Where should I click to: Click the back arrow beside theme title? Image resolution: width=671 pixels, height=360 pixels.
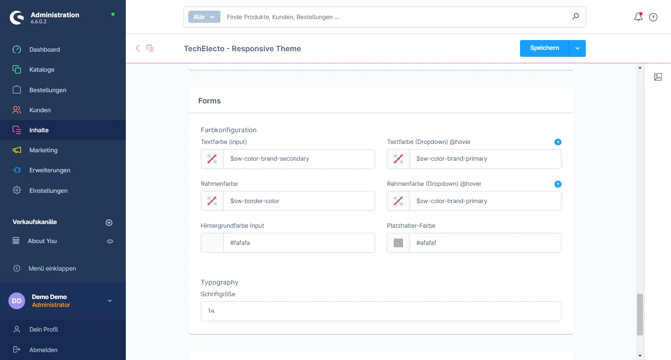click(x=137, y=48)
